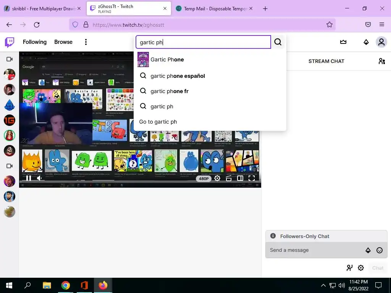
Task: Open the Firefox hamburger menu
Action: pyautogui.click(x=382, y=24)
